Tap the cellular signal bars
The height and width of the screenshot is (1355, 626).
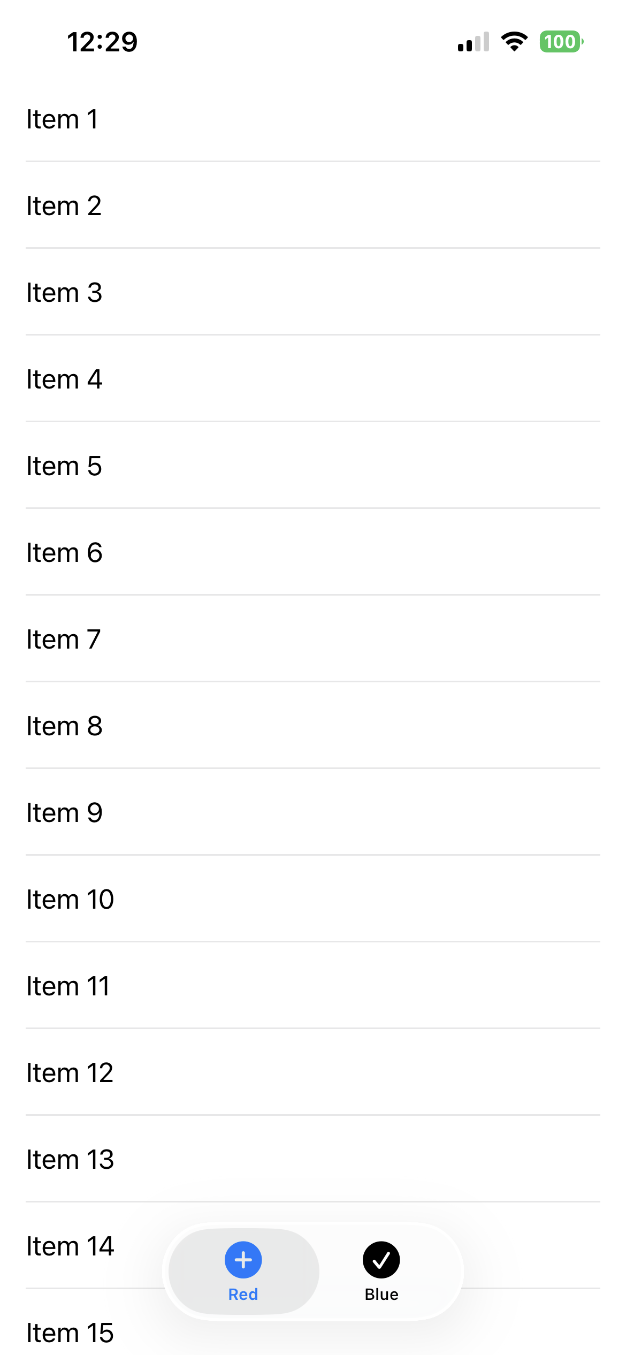pyautogui.click(x=474, y=42)
